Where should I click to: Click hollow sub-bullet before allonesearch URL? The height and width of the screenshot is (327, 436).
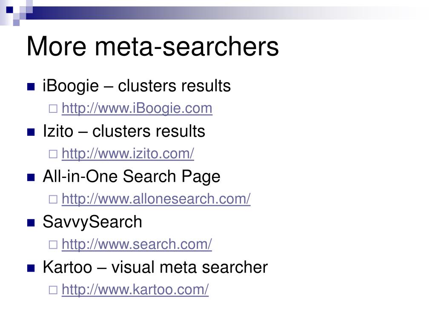(x=53, y=199)
